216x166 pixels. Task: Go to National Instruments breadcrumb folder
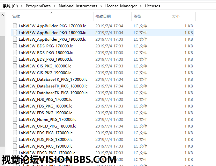point(78,6)
